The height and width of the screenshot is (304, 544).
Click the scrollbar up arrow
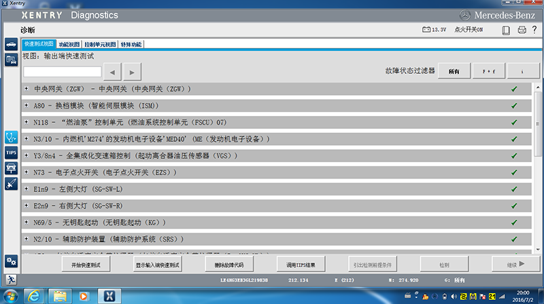click(537, 88)
